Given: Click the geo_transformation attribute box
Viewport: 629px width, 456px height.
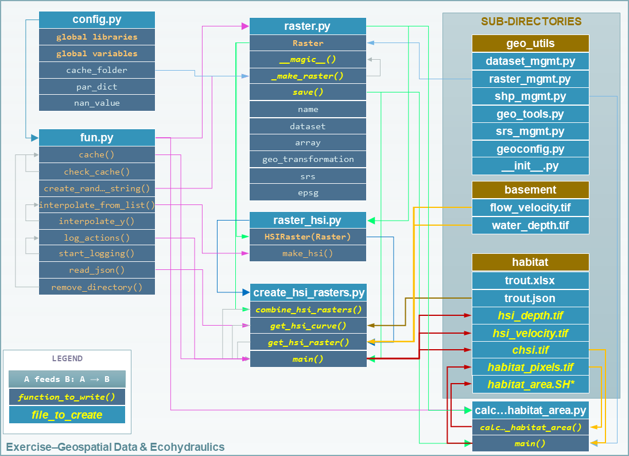Looking at the screenshot, I should point(308,159).
